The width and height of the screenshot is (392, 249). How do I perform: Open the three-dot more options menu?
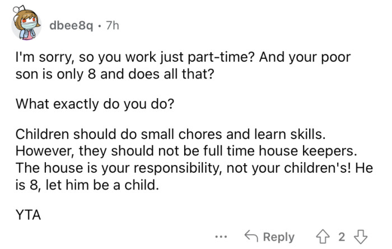(222, 236)
